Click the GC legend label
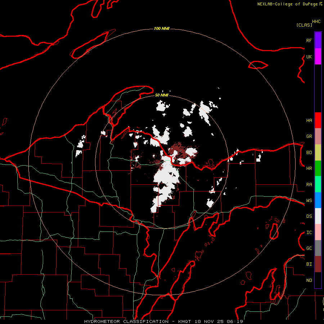Viewport: 324px width, 324px height. [x=309, y=248]
